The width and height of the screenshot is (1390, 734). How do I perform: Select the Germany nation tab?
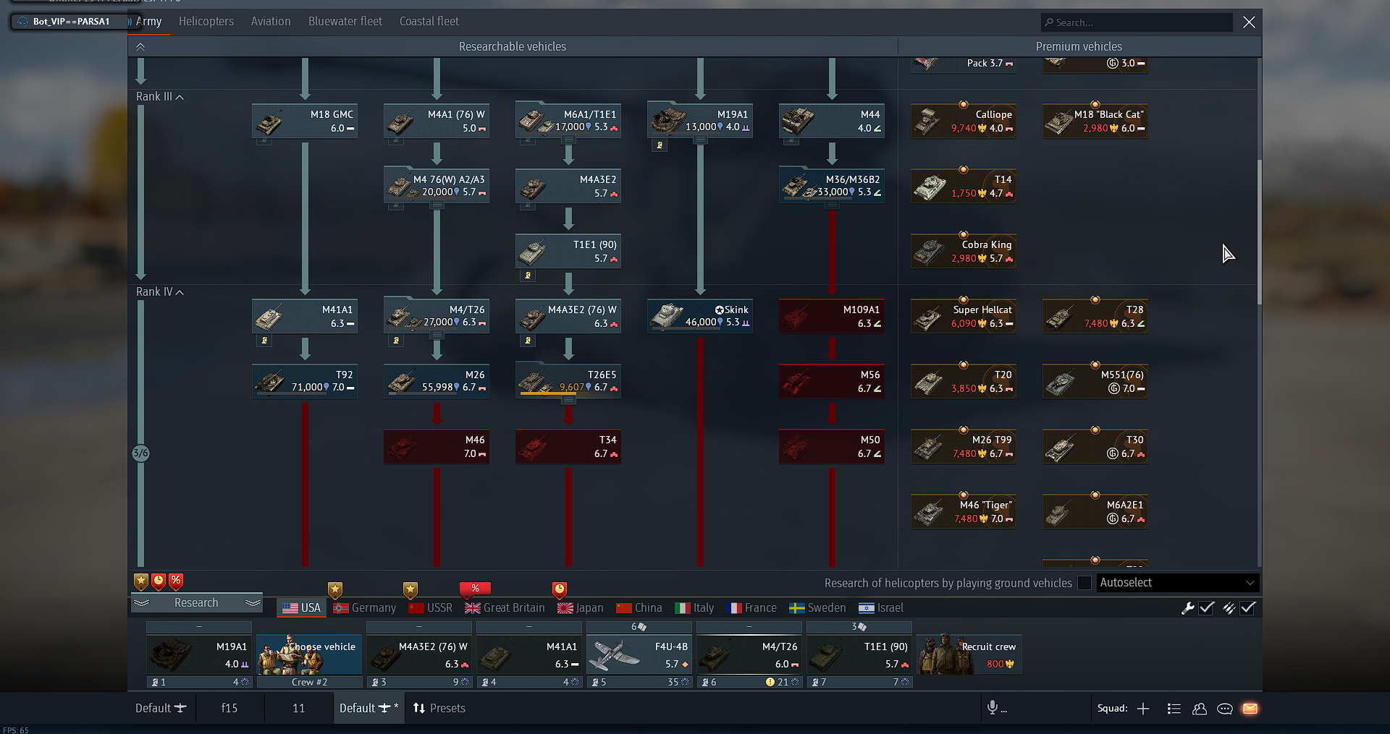click(x=364, y=607)
